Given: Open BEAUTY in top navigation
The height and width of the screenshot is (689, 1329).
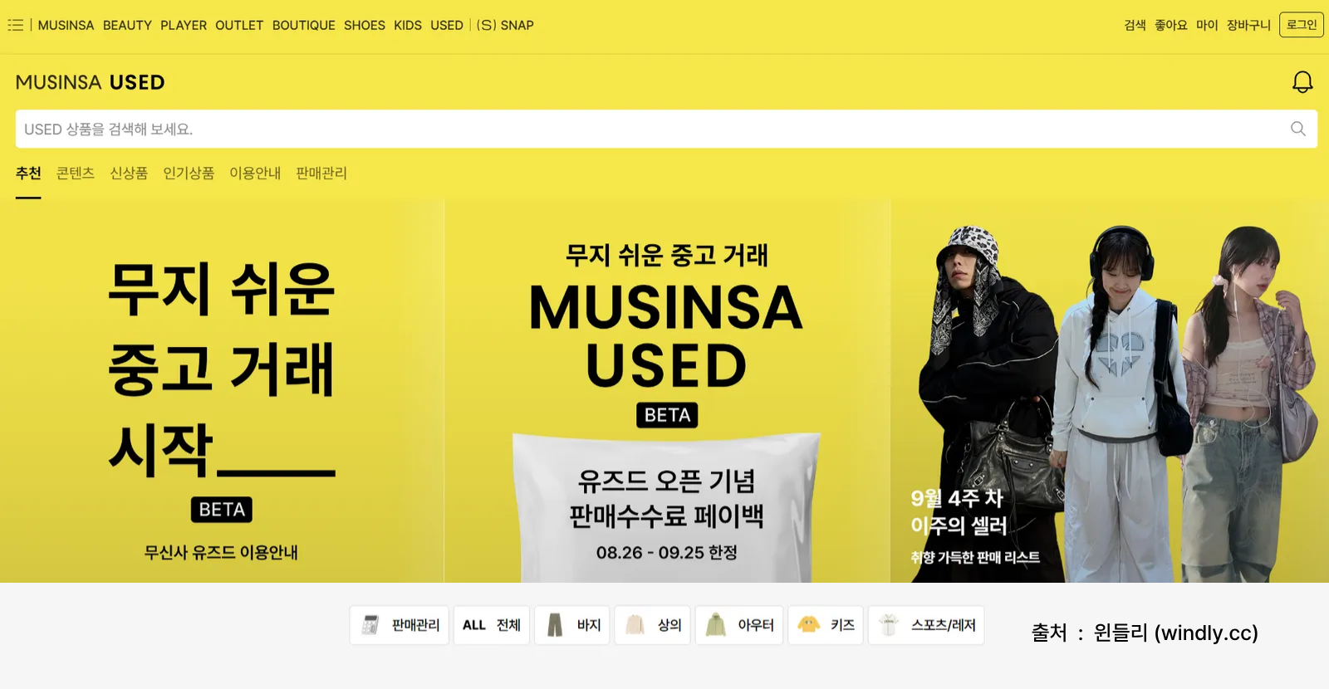Looking at the screenshot, I should (127, 25).
